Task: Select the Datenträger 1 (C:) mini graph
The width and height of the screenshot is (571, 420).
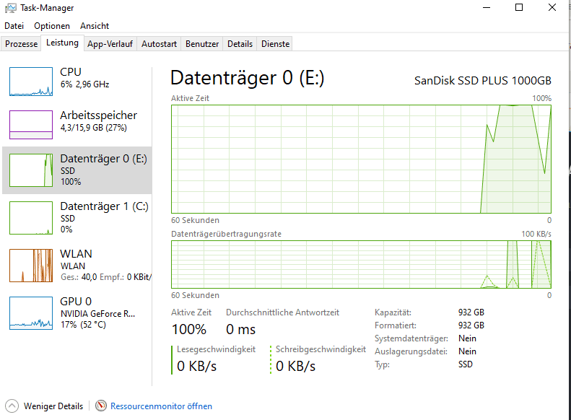Action: click(x=31, y=218)
